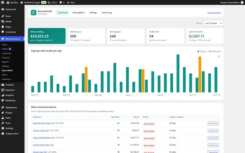Click the Dashboard sidebar icon

pos(3,9)
